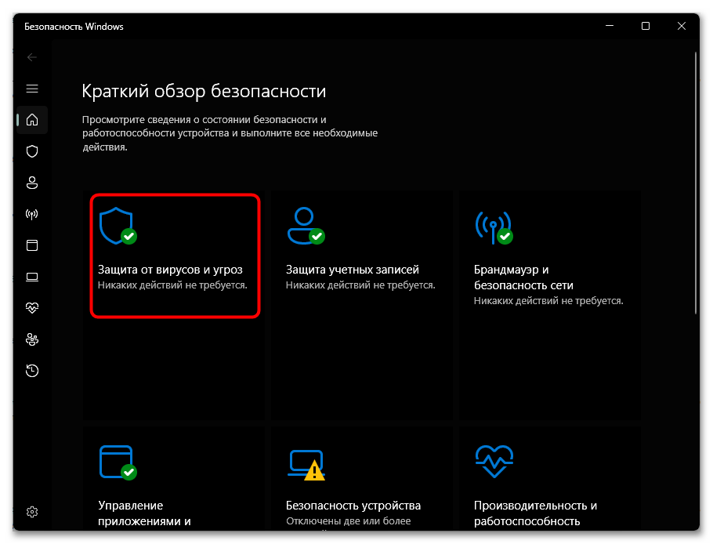Viewport: 713px width, 544px height.
Task: Open 'Управление приложениями и' tile title
Action: (x=144, y=513)
